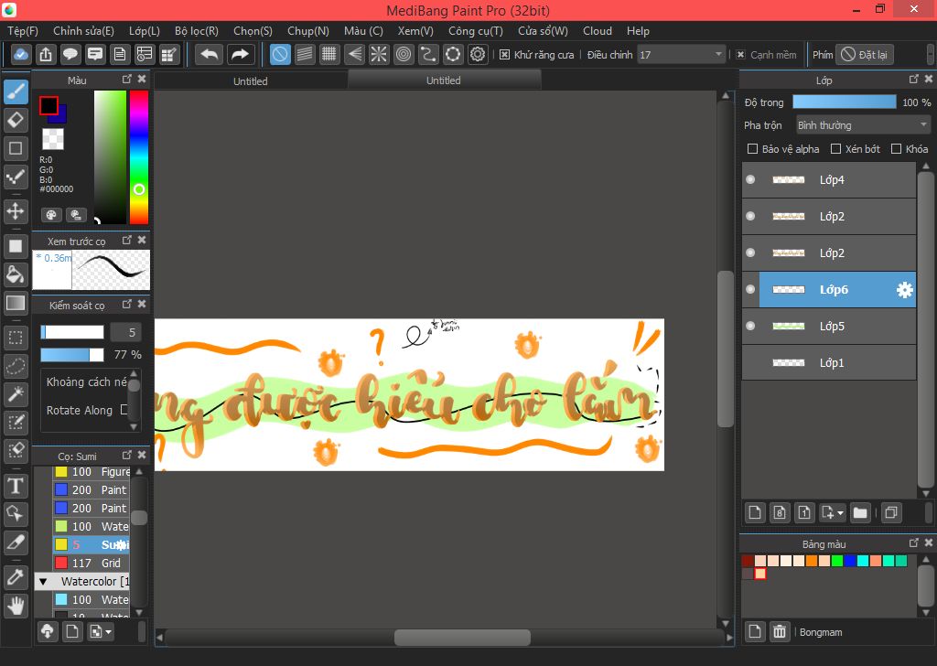
Task: Turn off snap with the circle-slash icon
Action: 280,54
